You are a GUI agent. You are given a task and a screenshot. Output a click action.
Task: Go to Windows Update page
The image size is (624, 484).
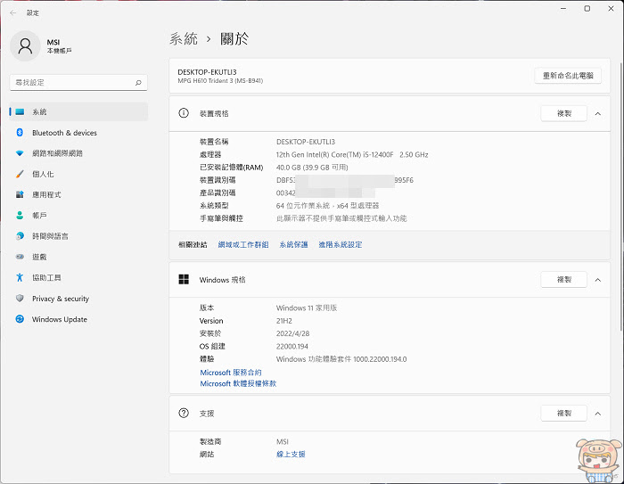pos(78,319)
